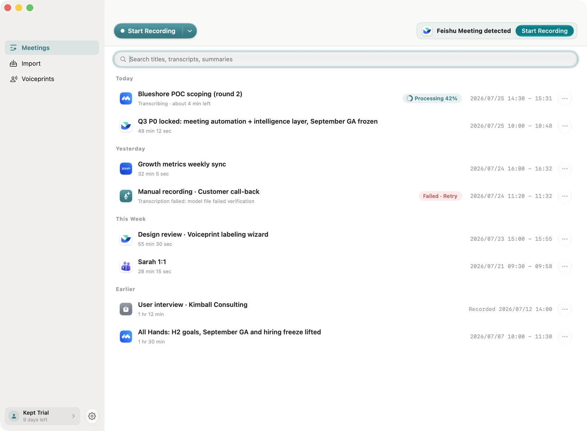
Task: Click the microphone icon for Manual recording
Action: point(126,196)
